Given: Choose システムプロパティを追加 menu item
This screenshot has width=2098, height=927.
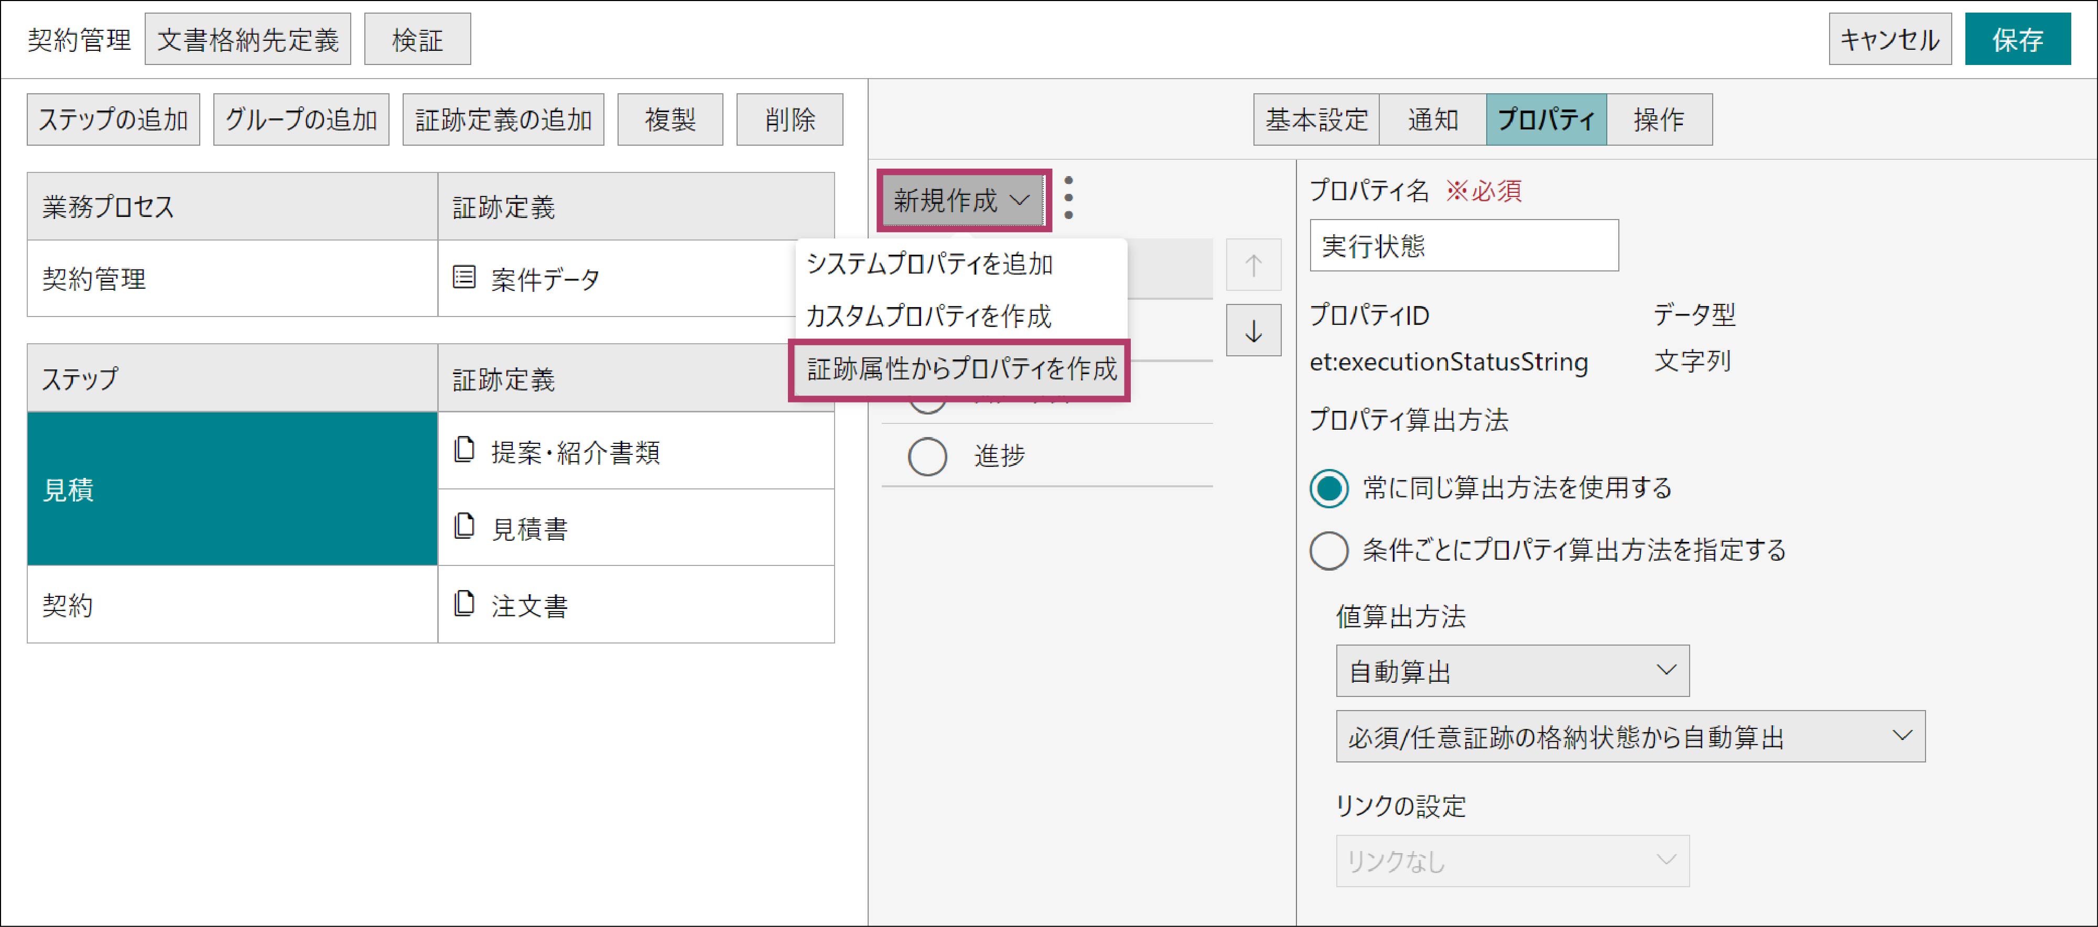Looking at the screenshot, I should click(x=961, y=265).
